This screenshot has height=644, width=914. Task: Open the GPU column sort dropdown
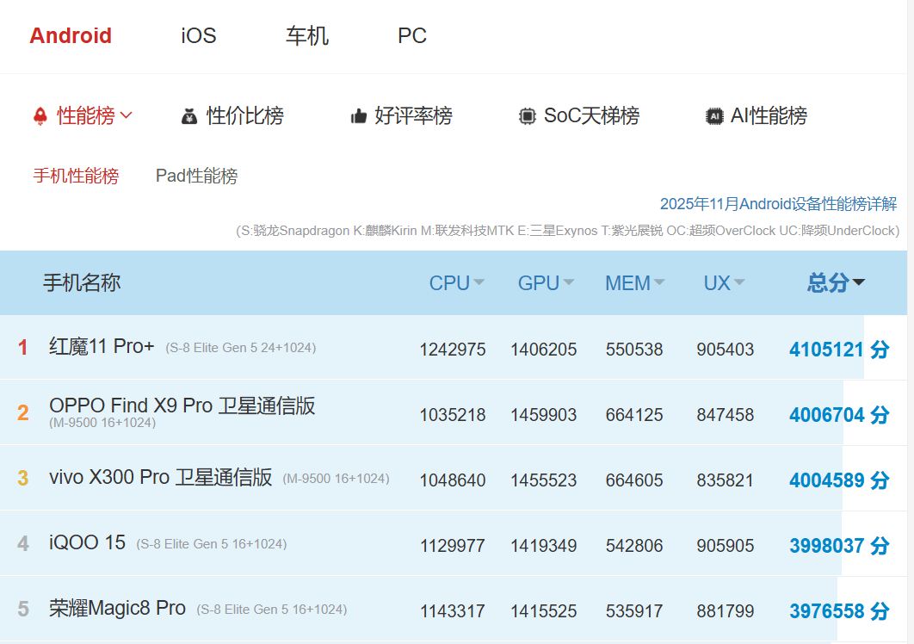click(570, 282)
